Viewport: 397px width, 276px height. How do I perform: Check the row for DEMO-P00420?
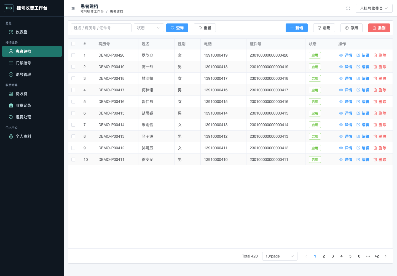pos(73,55)
